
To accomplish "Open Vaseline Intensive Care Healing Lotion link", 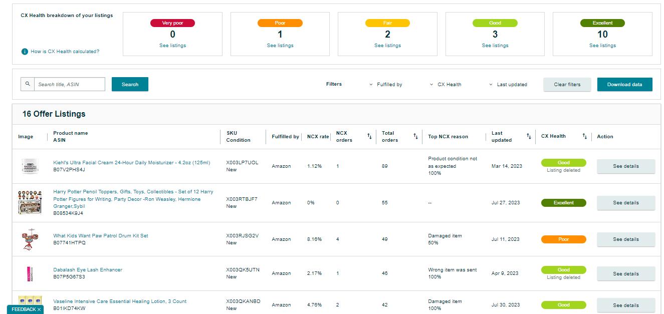I will coord(120,301).
